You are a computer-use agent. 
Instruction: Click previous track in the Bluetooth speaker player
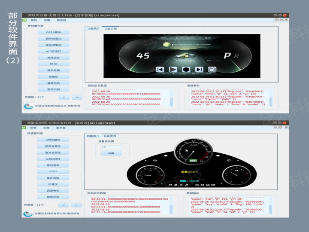tap(160, 69)
